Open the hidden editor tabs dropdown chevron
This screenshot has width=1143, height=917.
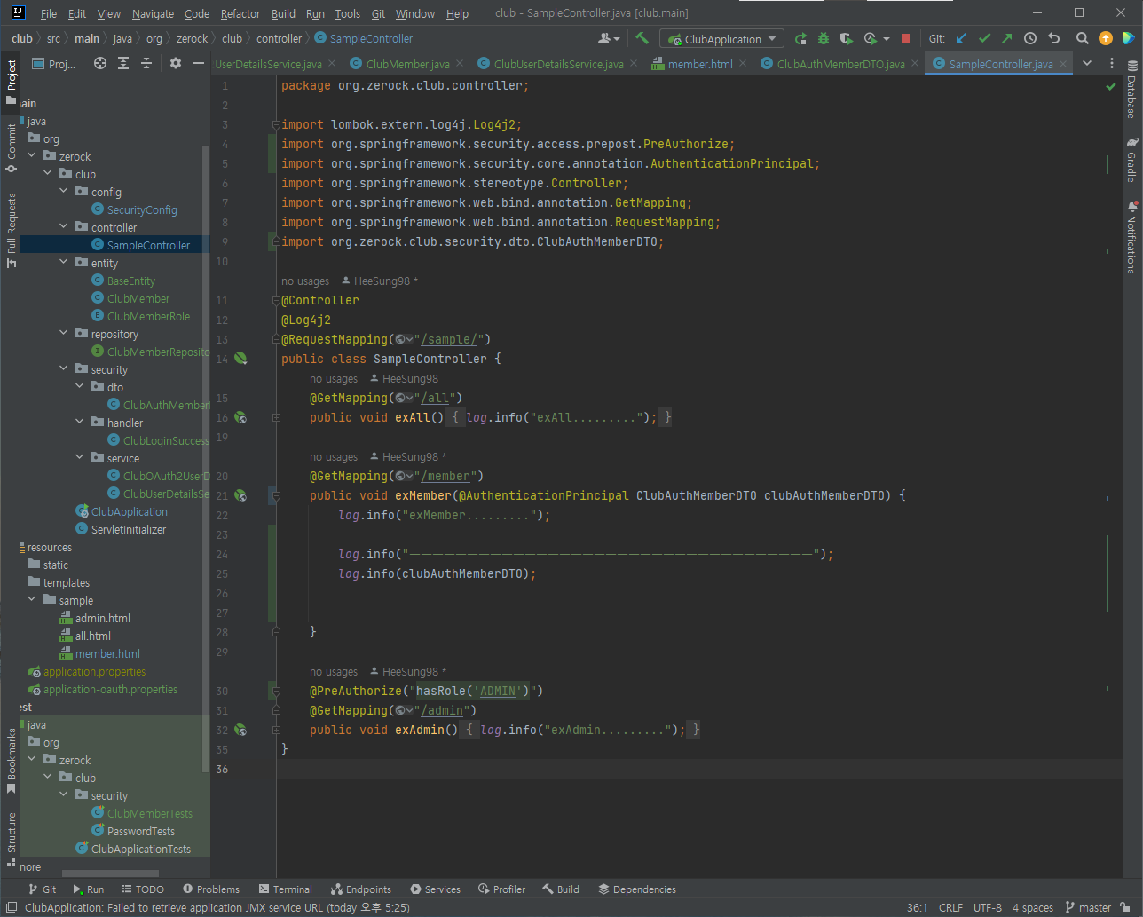[x=1086, y=63]
